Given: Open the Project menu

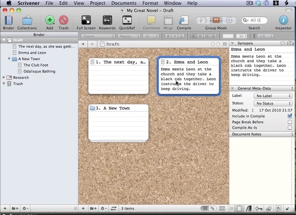Looking at the screenshot, I should point(97,3).
